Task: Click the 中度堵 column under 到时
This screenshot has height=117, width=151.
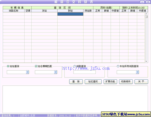Action: (x=142, y=11)
